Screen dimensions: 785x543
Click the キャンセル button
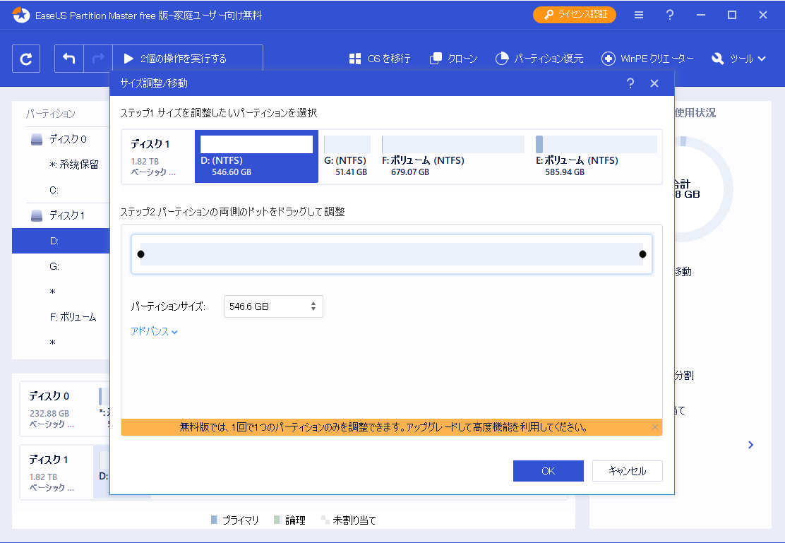628,471
